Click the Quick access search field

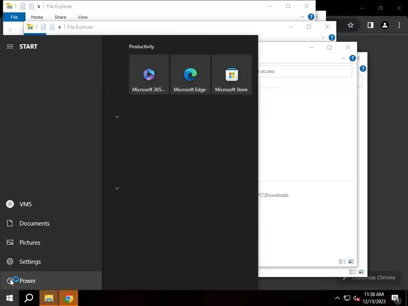(x=305, y=71)
